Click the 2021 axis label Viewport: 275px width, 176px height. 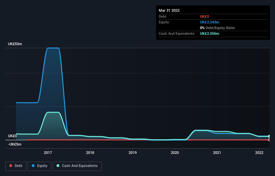(217, 153)
